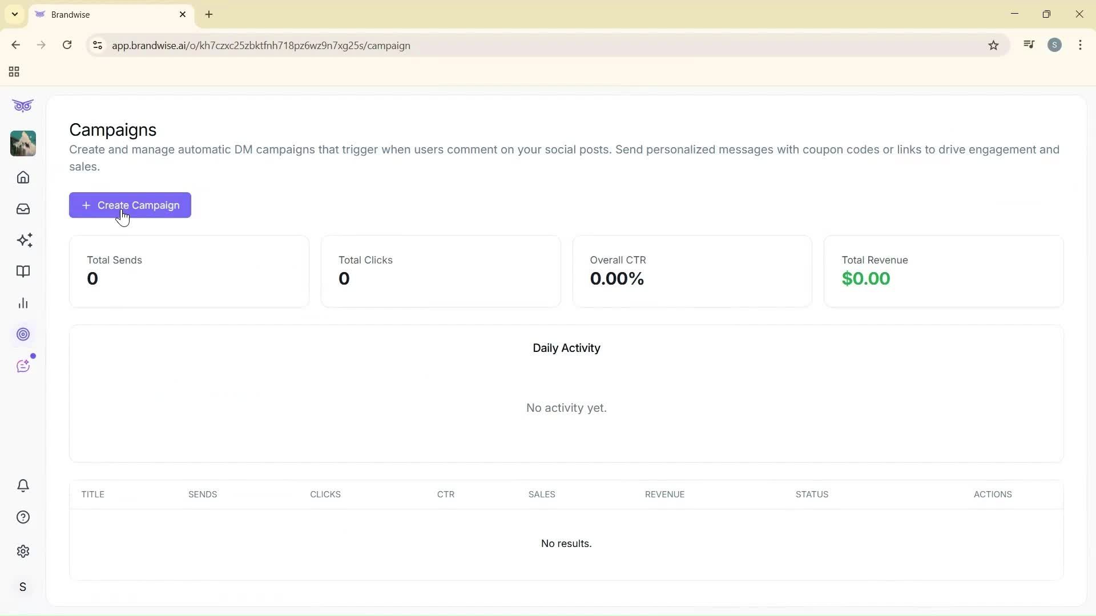
Task: Select the AI sparkles icon
Action: coord(25,240)
